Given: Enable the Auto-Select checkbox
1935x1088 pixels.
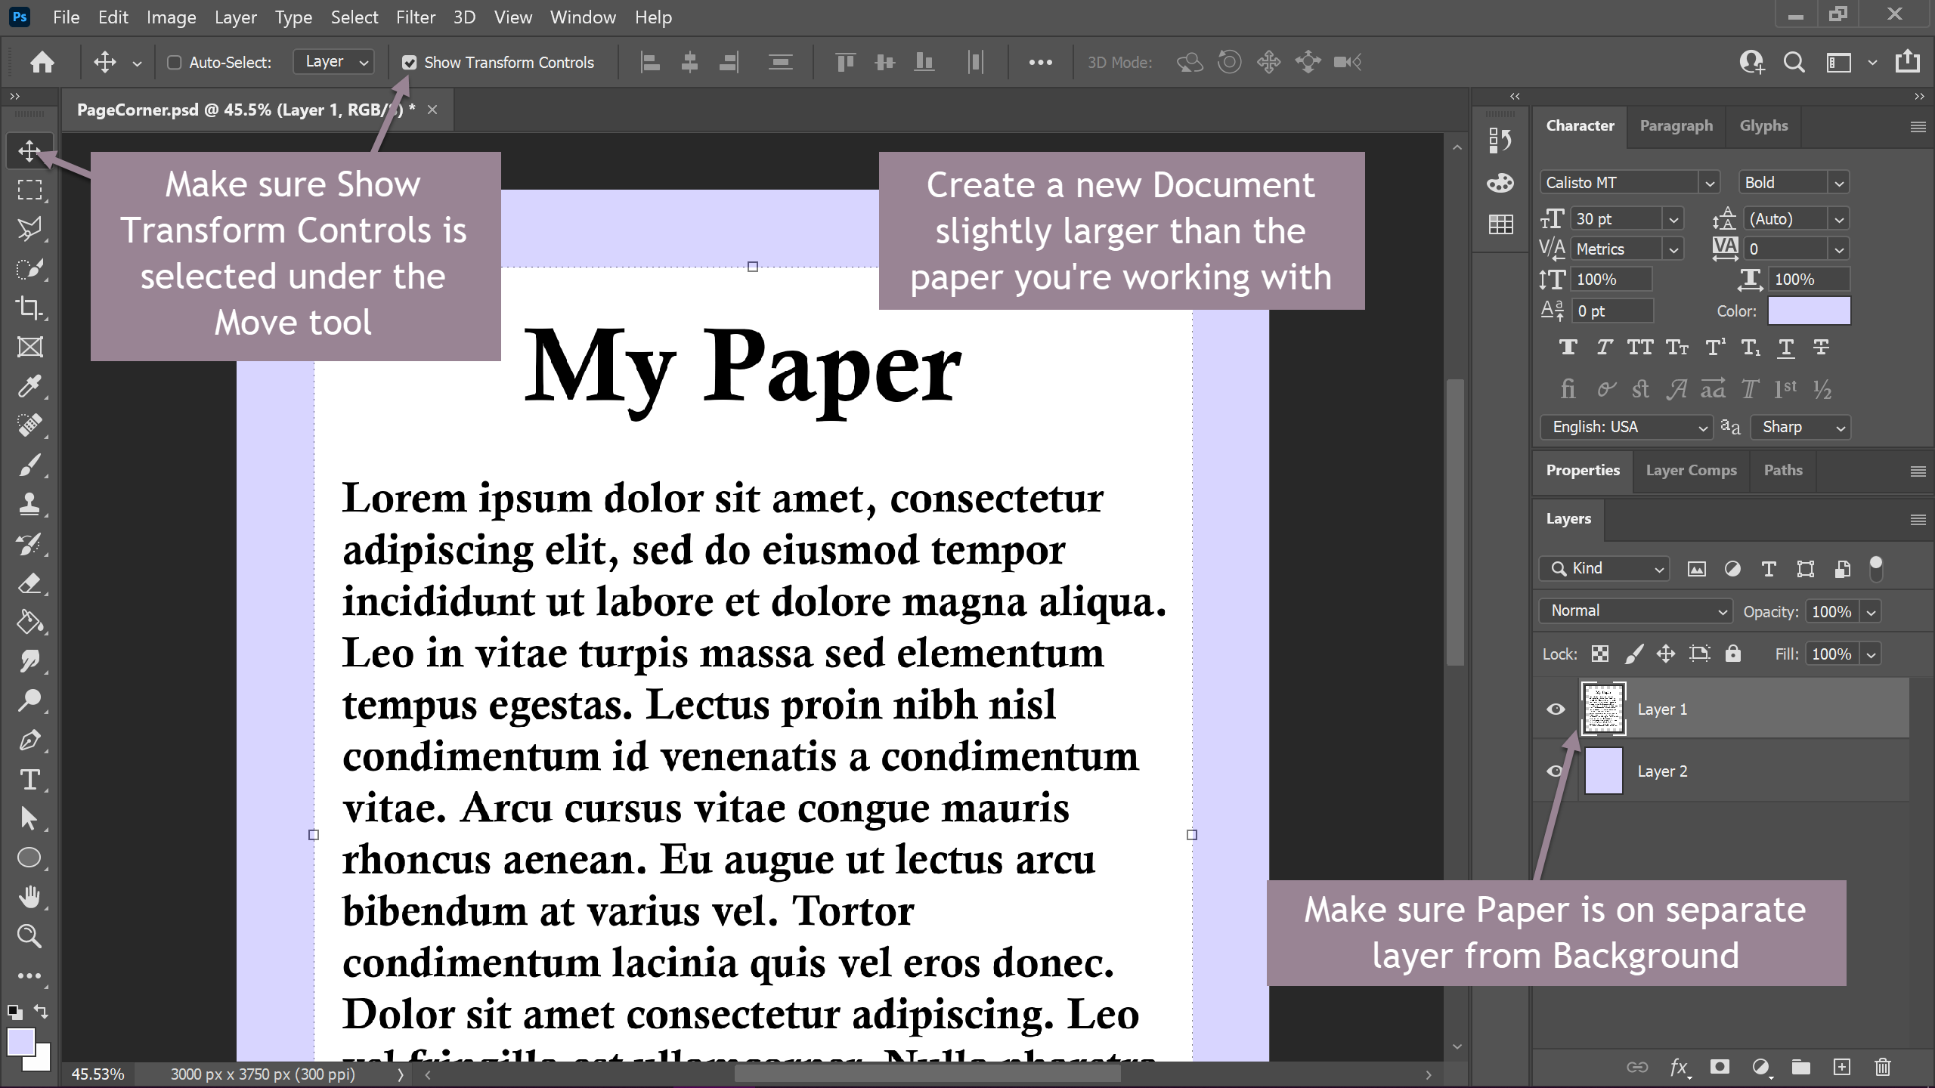Looking at the screenshot, I should click(175, 63).
